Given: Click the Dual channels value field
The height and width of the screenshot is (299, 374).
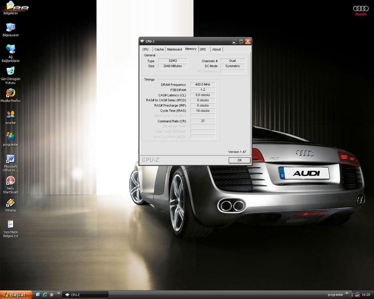Looking at the screenshot, I should tap(232, 61).
